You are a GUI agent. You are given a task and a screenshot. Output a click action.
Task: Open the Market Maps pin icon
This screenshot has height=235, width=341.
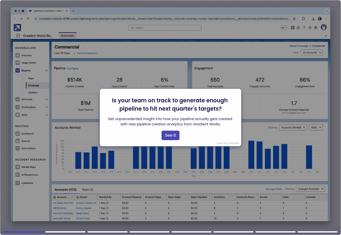pos(17,167)
